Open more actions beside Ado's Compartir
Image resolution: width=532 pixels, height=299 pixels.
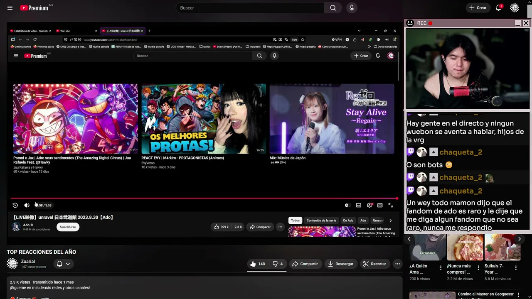tap(280, 227)
